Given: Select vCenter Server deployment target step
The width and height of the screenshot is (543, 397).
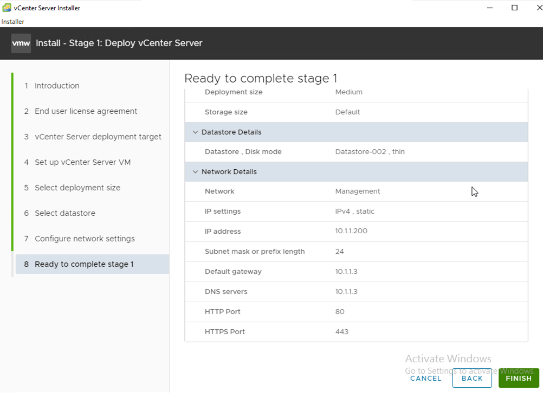Looking at the screenshot, I should point(98,137).
